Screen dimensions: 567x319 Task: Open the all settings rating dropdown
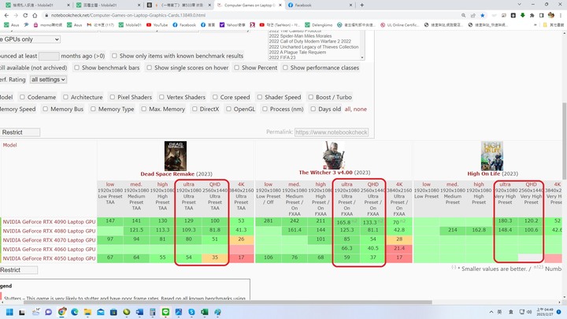[x=48, y=80]
